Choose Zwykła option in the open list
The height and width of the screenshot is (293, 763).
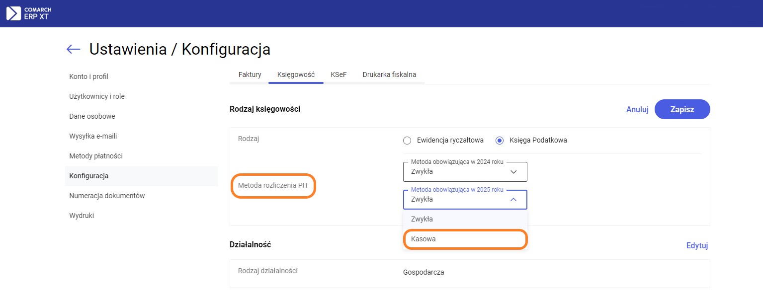(465, 219)
